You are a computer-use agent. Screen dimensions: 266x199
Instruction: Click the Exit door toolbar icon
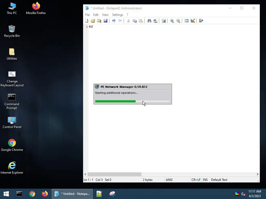[201, 21]
